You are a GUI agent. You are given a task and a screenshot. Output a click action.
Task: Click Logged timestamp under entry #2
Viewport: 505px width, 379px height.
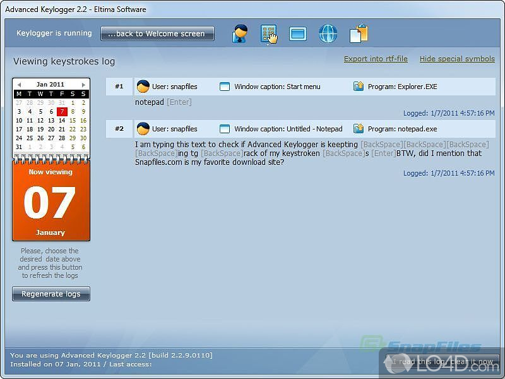[449, 173]
